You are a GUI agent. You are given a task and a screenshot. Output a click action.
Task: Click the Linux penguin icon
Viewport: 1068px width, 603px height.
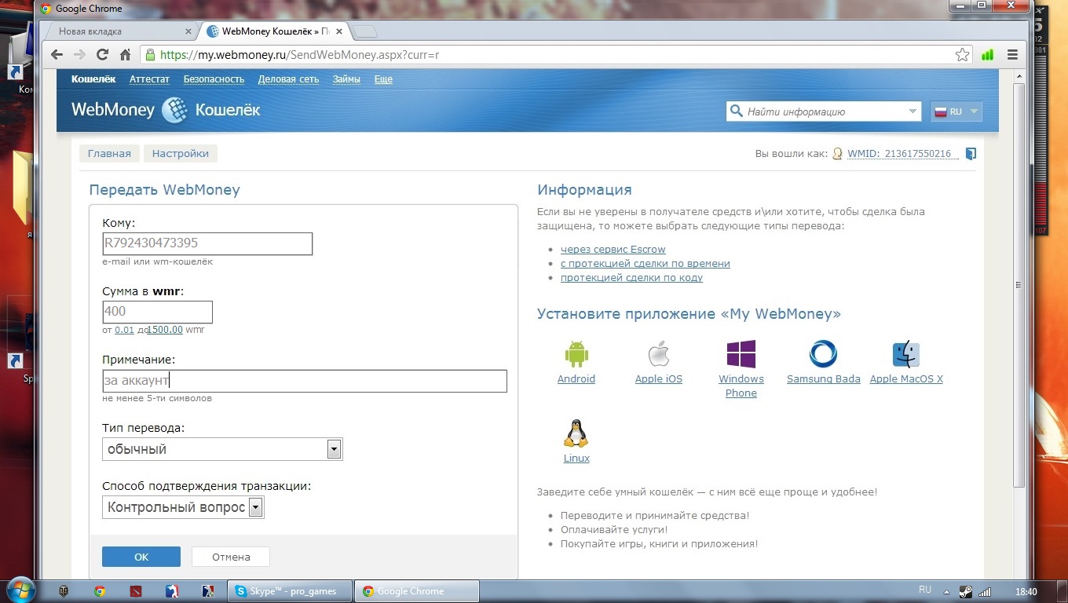(x=576, y=433)
